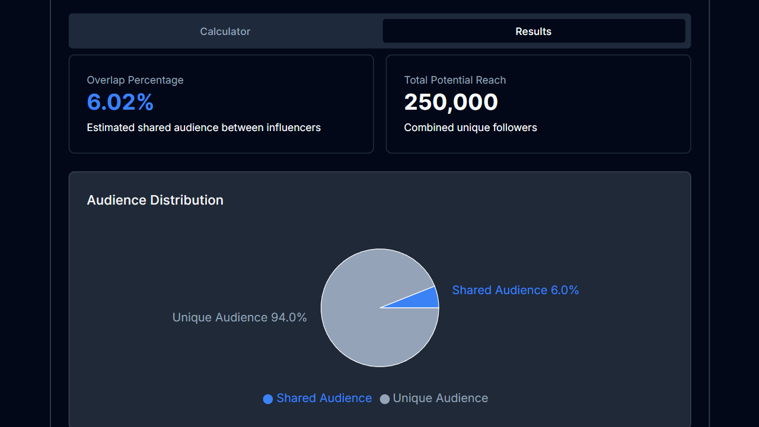759x427 pixels.
Task: Click the Overlap Percentage value 6.02%
Action: [120, 102]
